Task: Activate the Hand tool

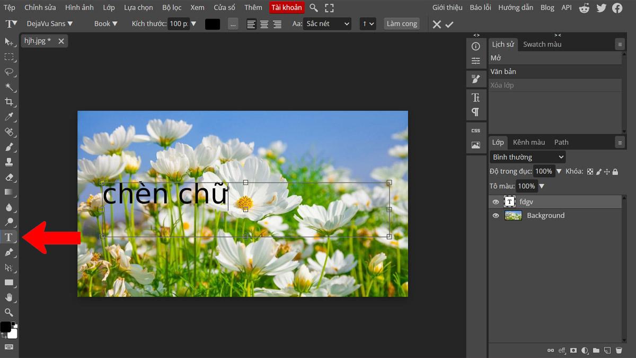Action: coord(9,298)
